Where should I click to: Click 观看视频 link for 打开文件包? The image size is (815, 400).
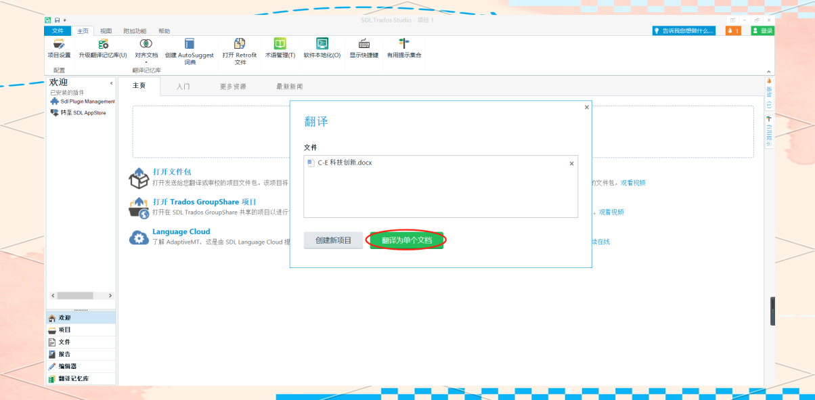[633, 183]
